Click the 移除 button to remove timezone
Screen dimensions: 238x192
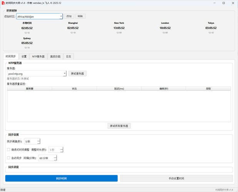click(x=80, y=17)
